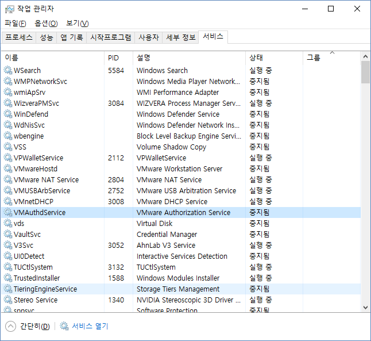
Task: Click the scrollbar down arrow
Action: (365, 308)
